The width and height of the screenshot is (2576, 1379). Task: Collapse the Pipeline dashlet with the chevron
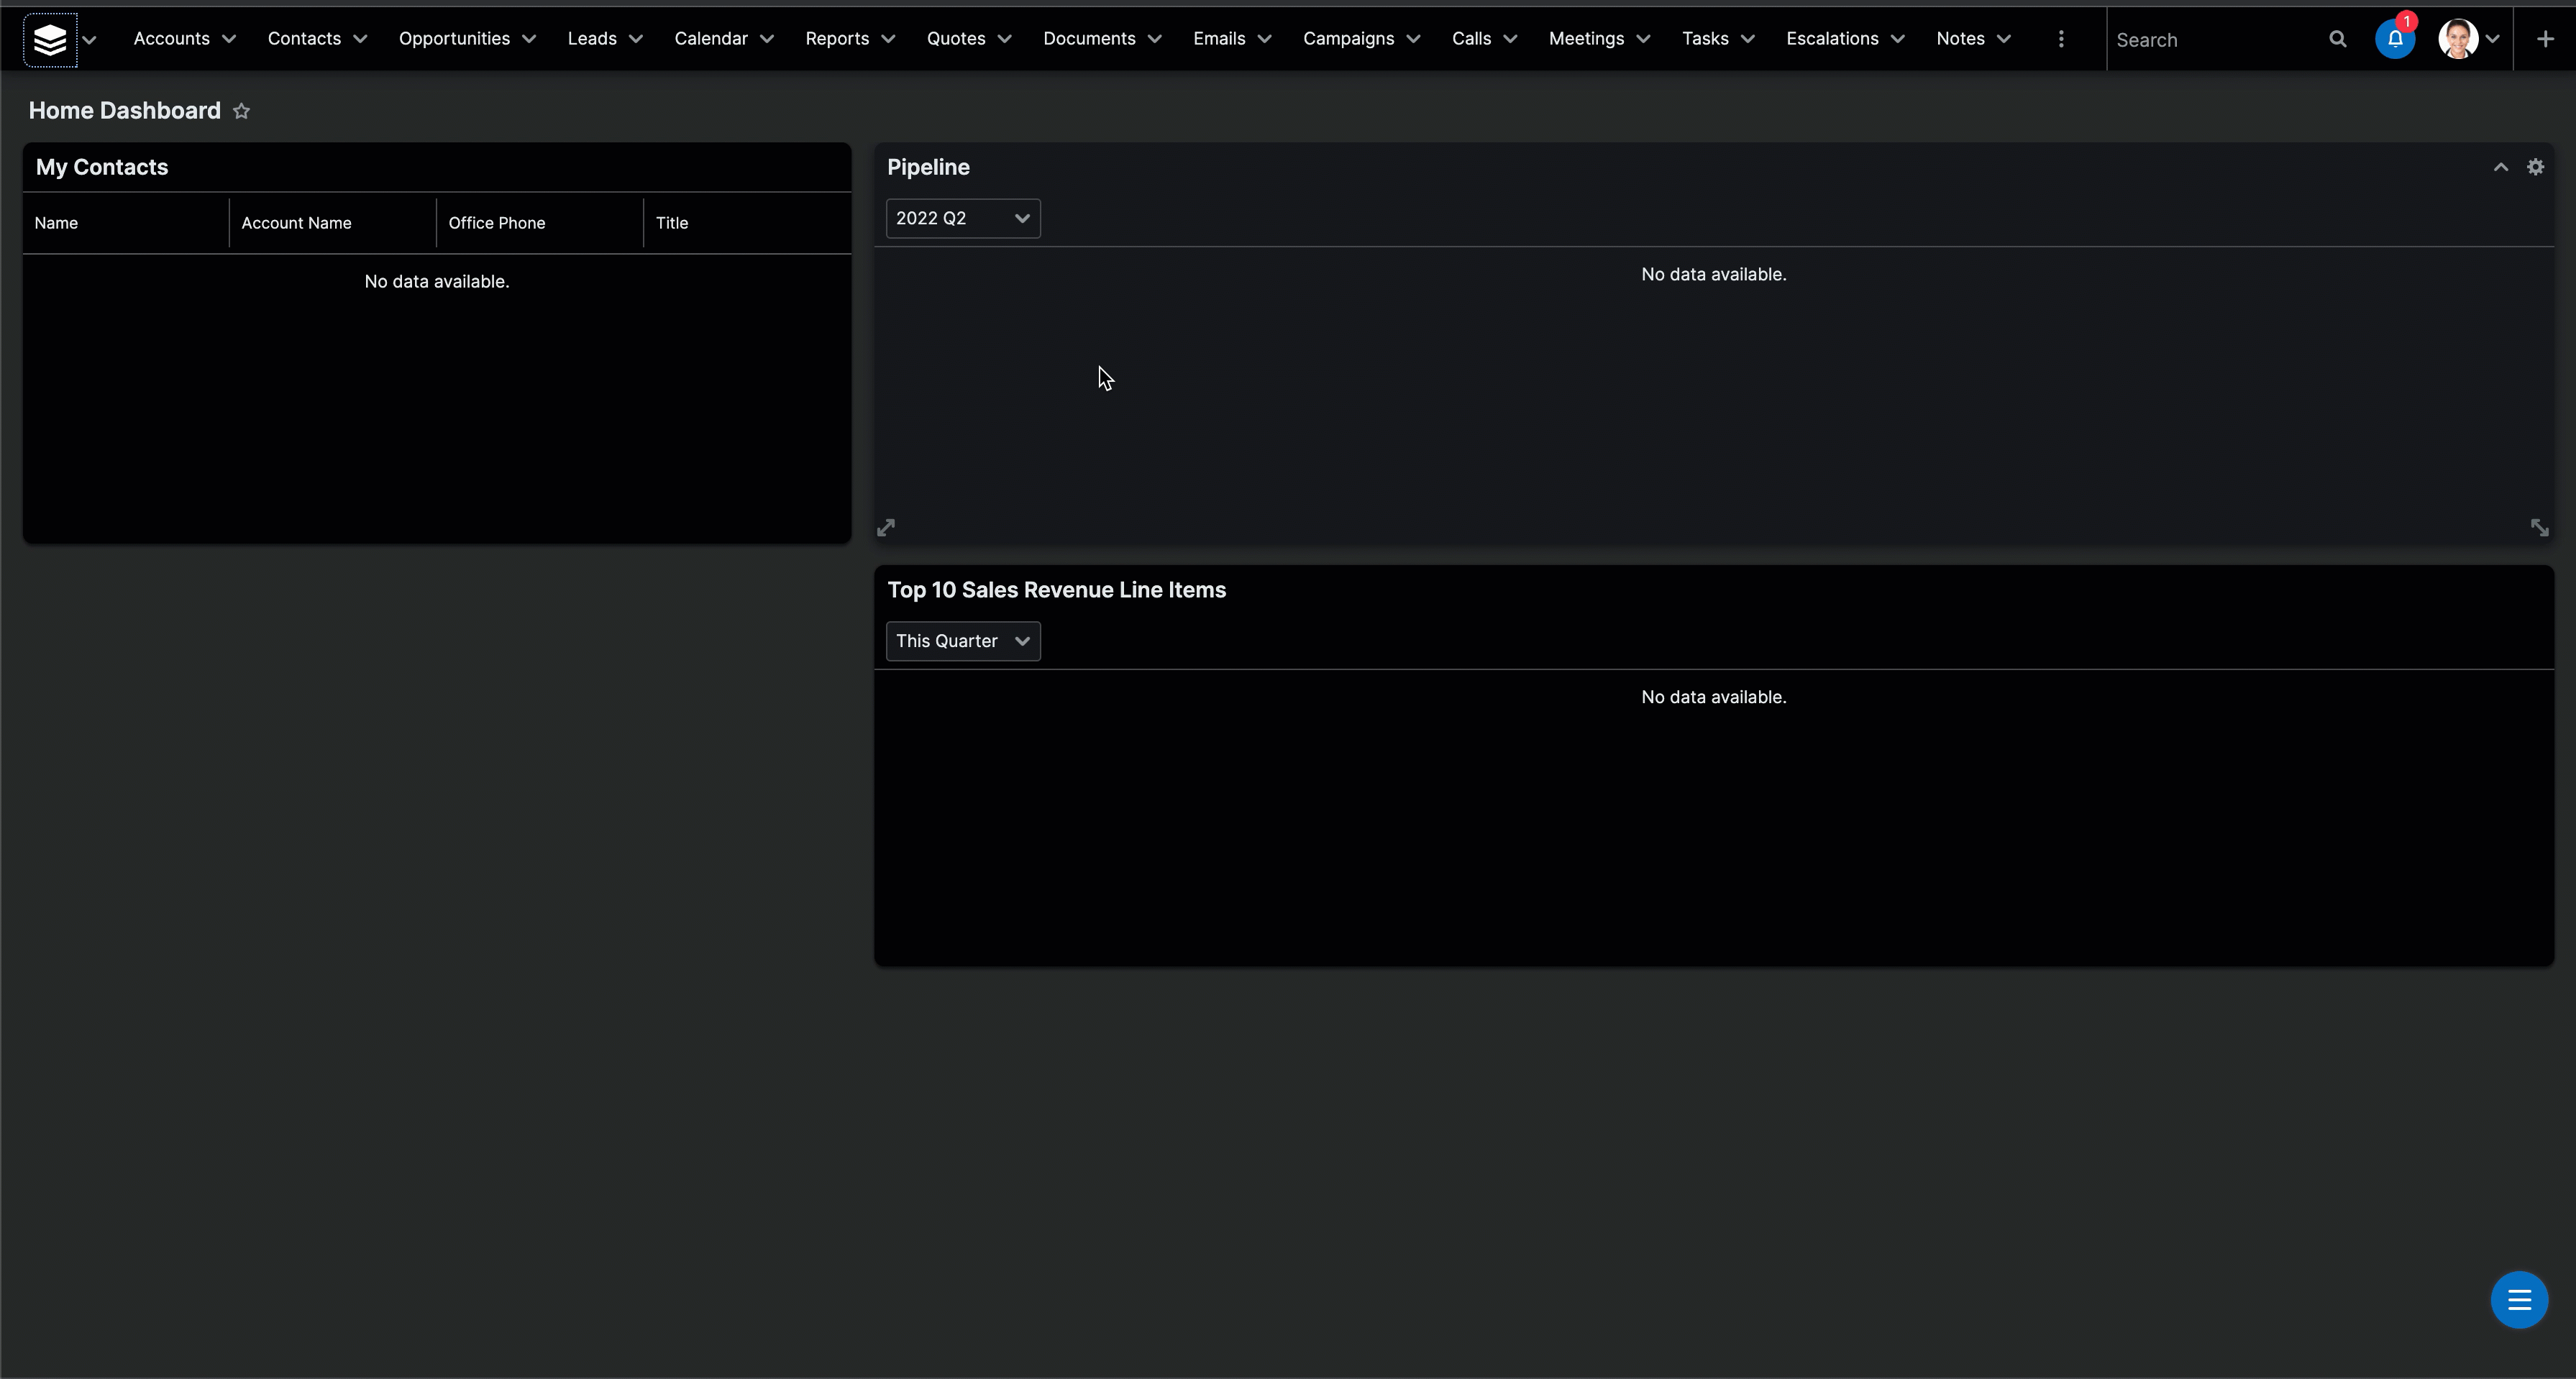pos(2500,167)
